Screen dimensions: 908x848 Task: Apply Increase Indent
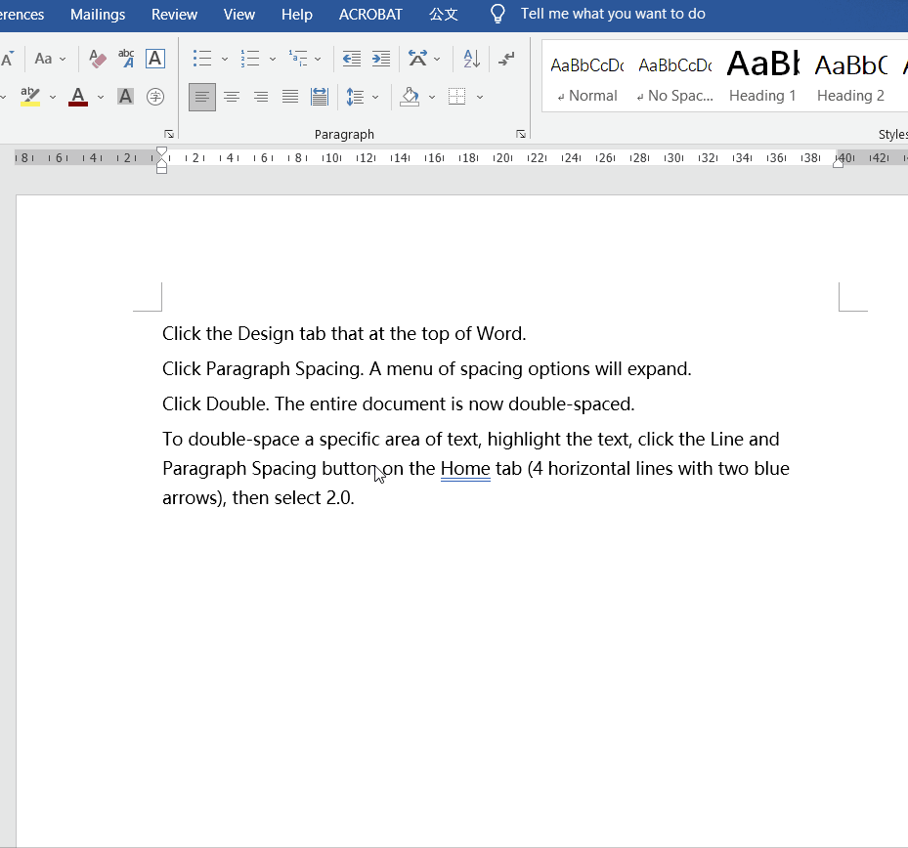pyautogui.click(x=380, y=59)
